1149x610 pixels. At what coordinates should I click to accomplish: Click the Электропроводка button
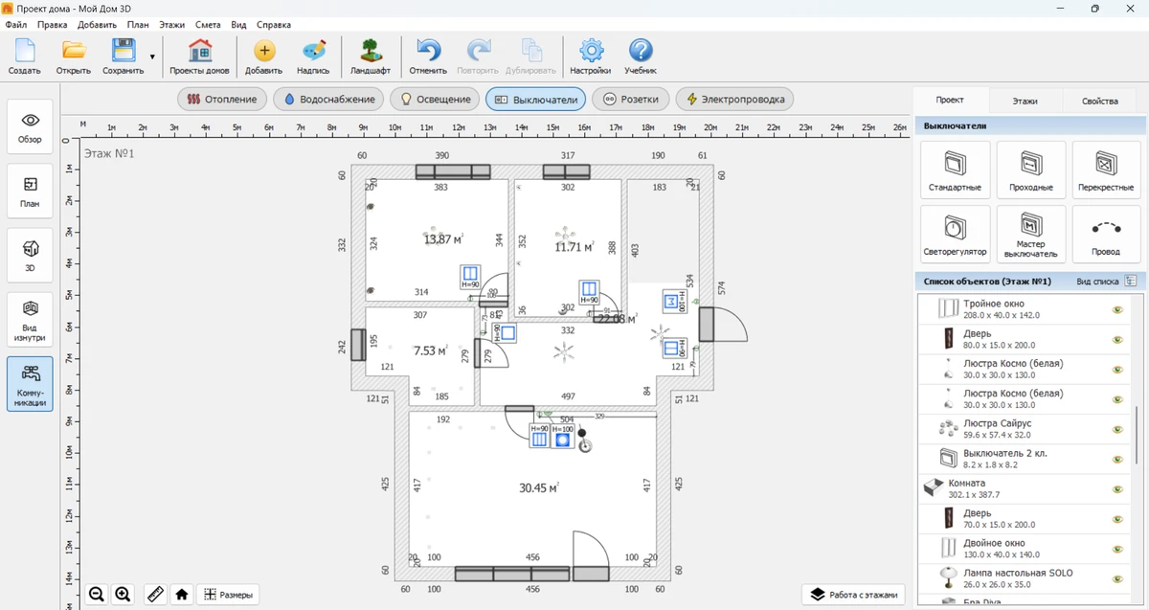tap(734, 99)
